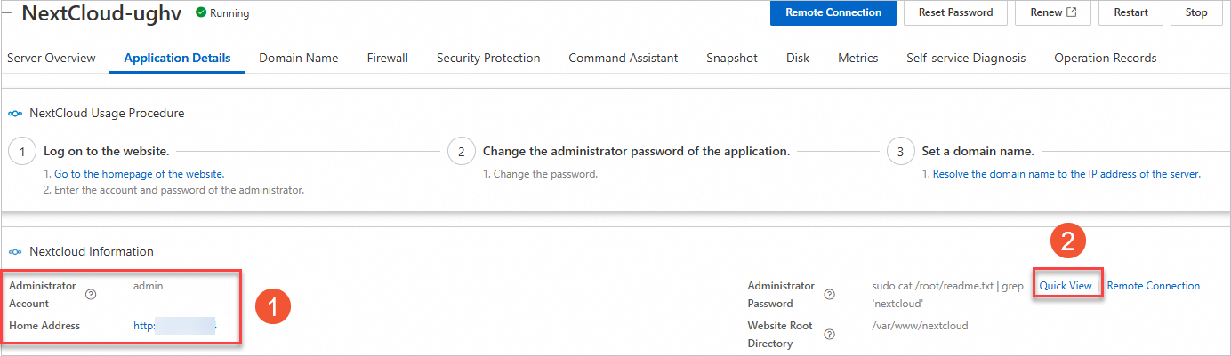
Task: Select the Snapshot tab
Action: coord(732,58)
